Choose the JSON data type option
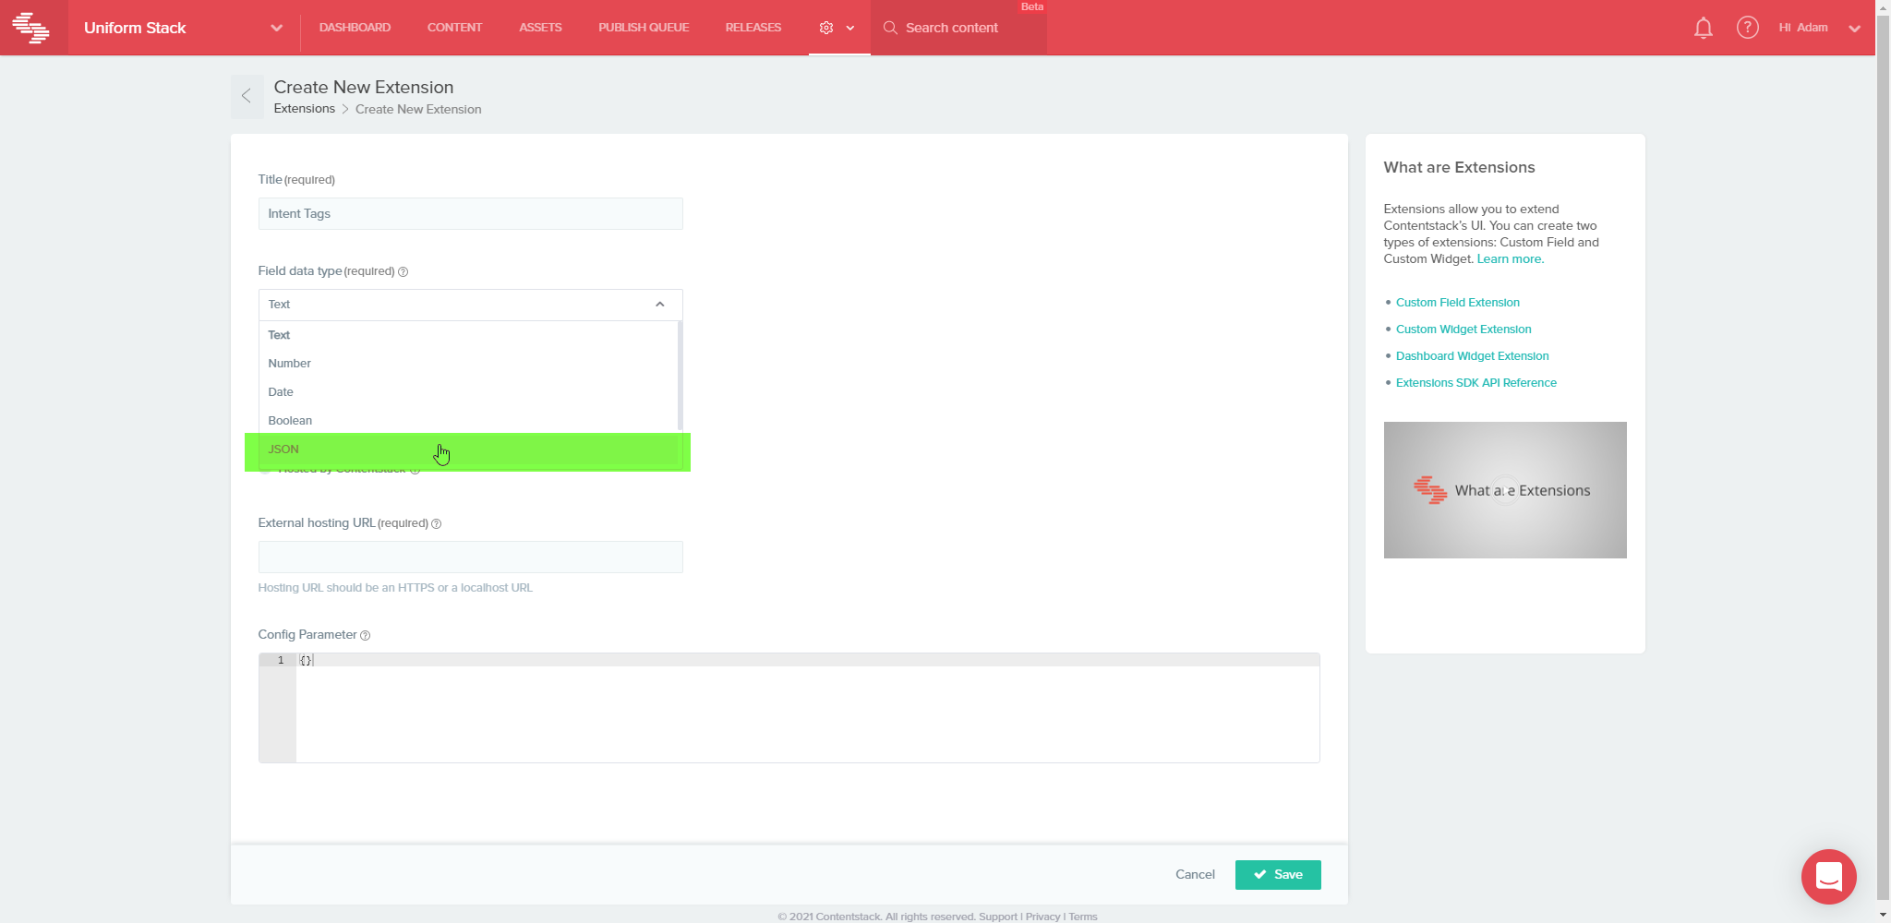The image size is (1891, 923). tap(468, 450)
